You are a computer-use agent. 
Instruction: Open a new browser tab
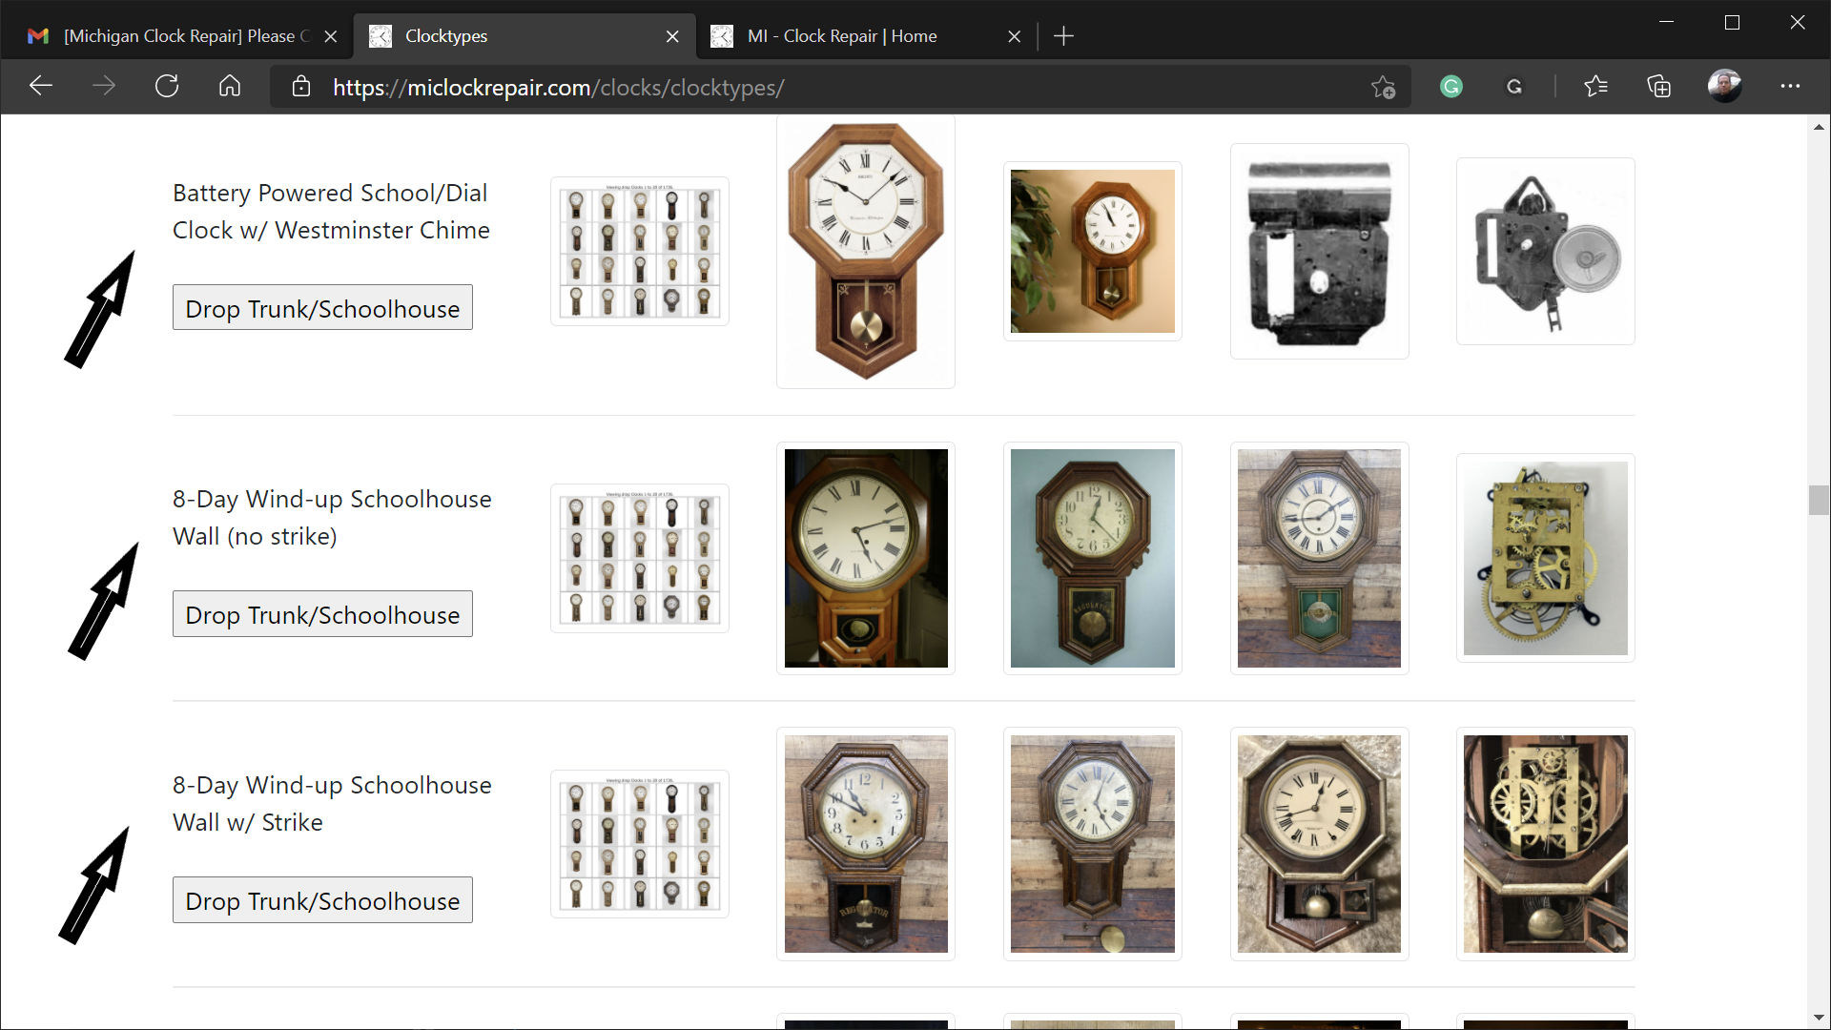tap(1063, 36)
